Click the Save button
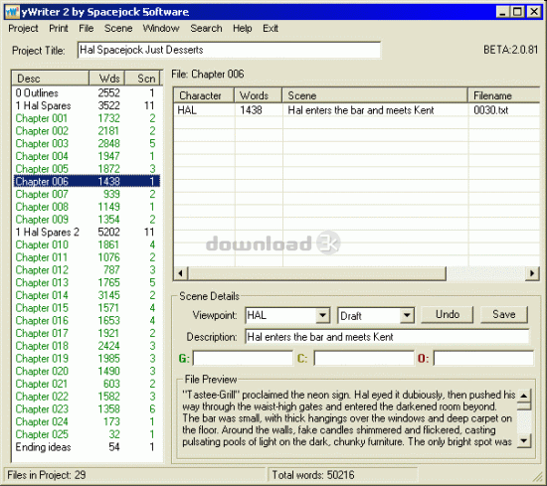This screenshot has width=547, height=486. point(504,315)
